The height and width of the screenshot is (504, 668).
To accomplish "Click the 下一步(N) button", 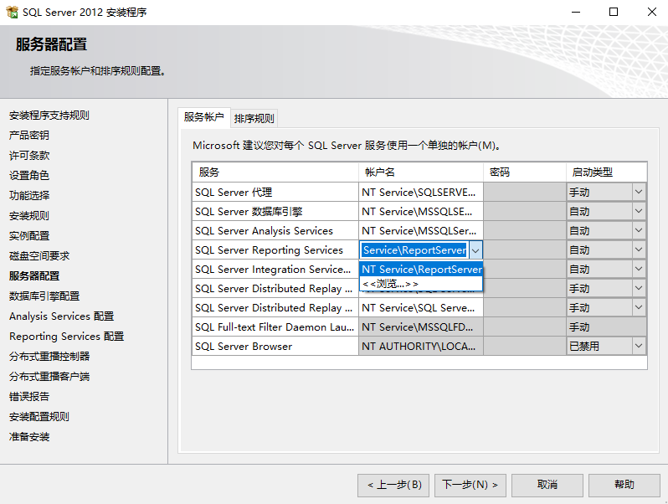I will (x=470, y=486).
